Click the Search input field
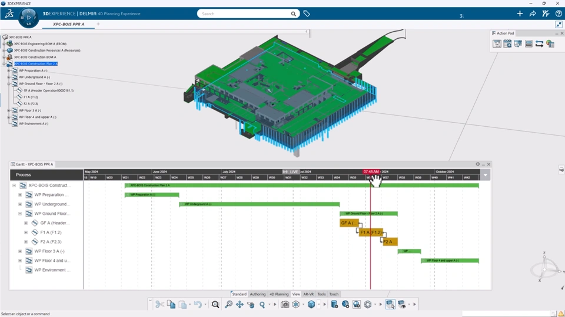The image size is (565, 317). (x=245, y=14)
